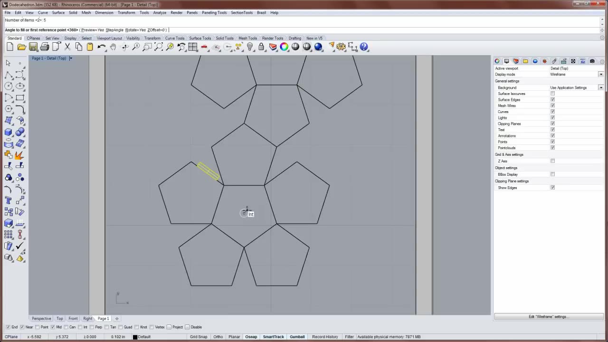Screen dimensions: 608x342
Task: Activate the Pan hand tool
Action: (113, 47)
